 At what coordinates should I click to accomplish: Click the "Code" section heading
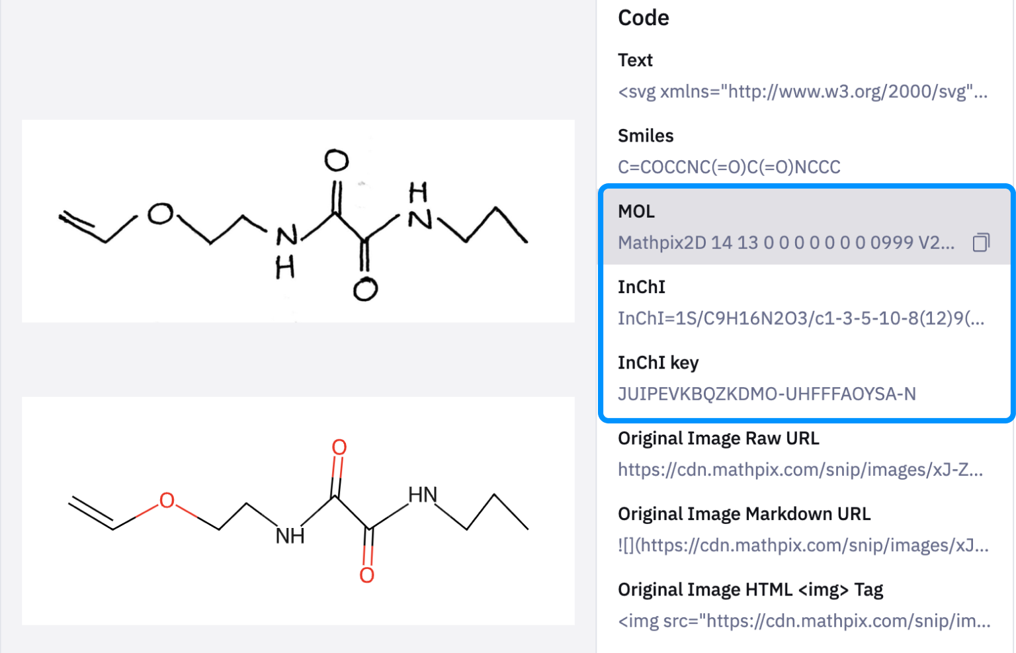coord(644,18)
